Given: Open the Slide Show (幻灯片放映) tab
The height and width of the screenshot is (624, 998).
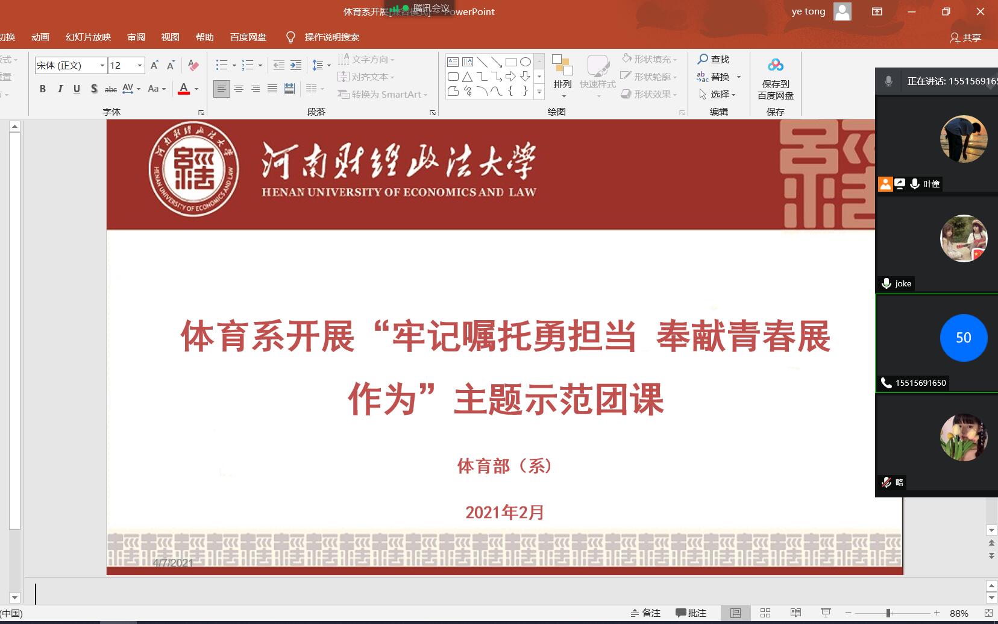Looking at the screenshot, I should click(88, 37).
